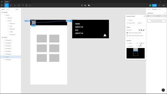Screen dimensions: 167x94
Task: Select the Hand tool
Action: click(x=26, y=5)
